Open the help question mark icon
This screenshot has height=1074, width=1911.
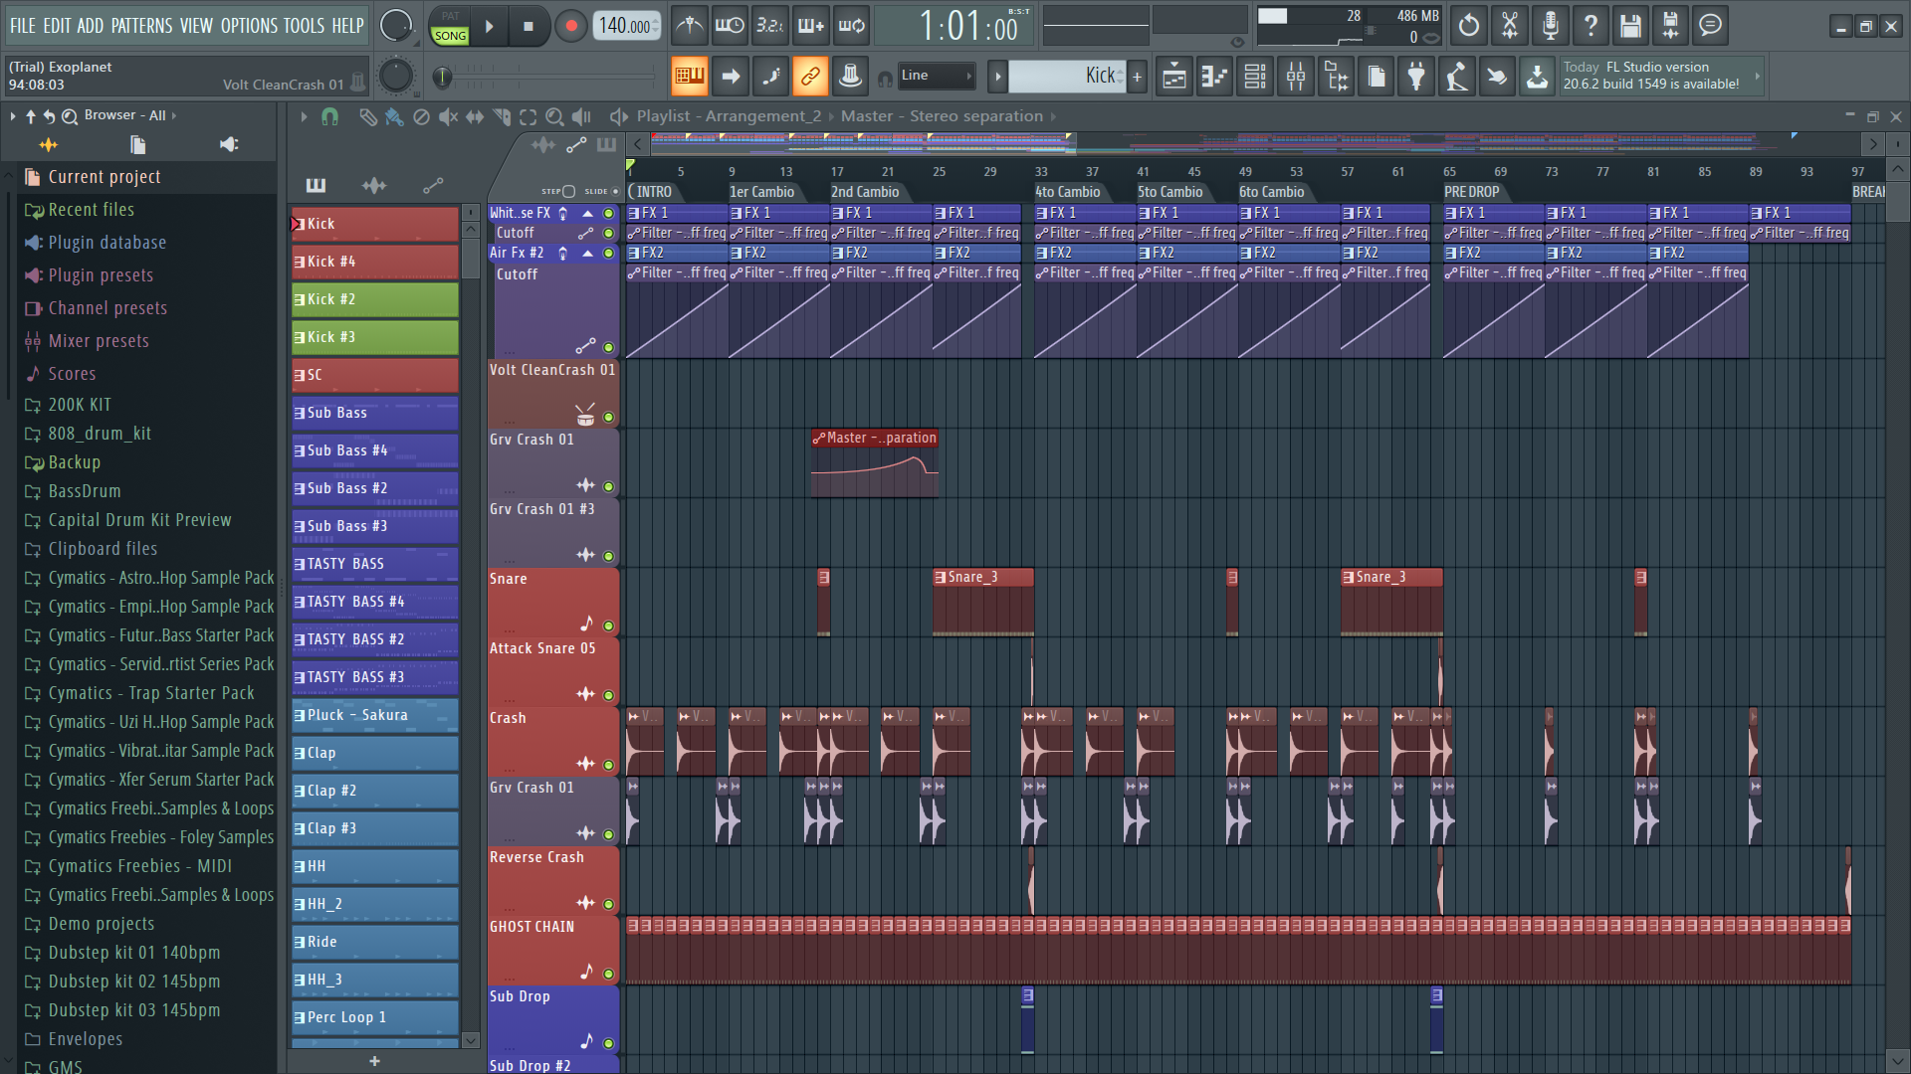coord(1591,26)
